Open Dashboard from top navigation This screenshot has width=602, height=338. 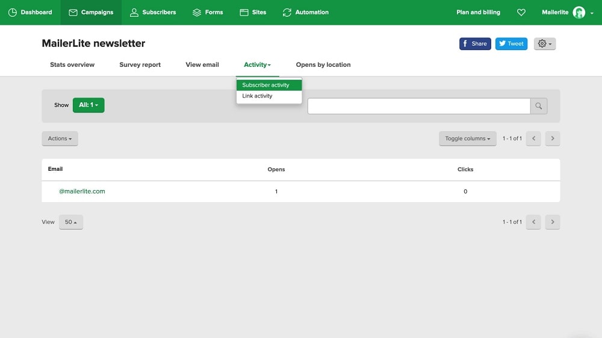pyautogui.click(x=30, y=12)
